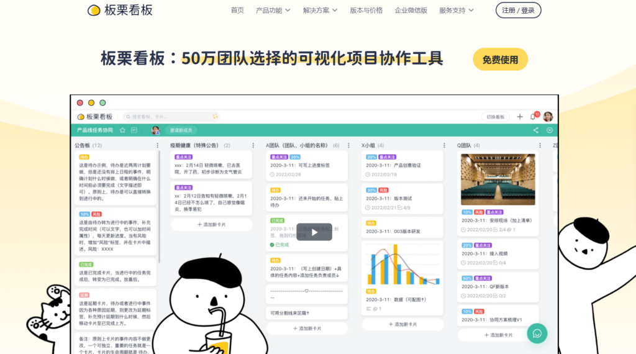This screenshot has width=636, height=354.
Task: Open the 2月12日 health report card
Action: 211,199
